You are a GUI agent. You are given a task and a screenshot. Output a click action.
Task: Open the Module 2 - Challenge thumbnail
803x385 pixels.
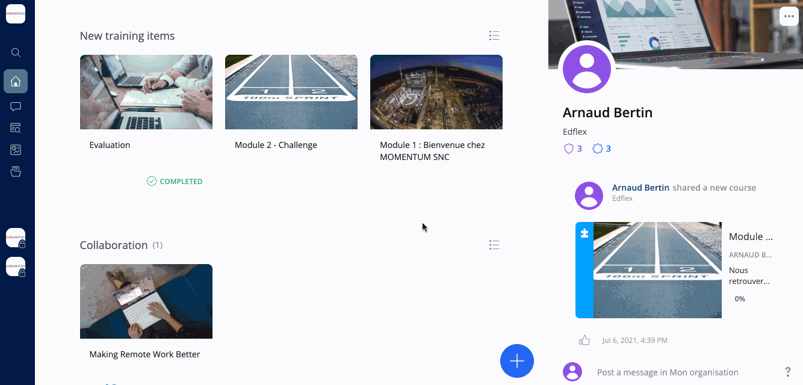point(291,92)
